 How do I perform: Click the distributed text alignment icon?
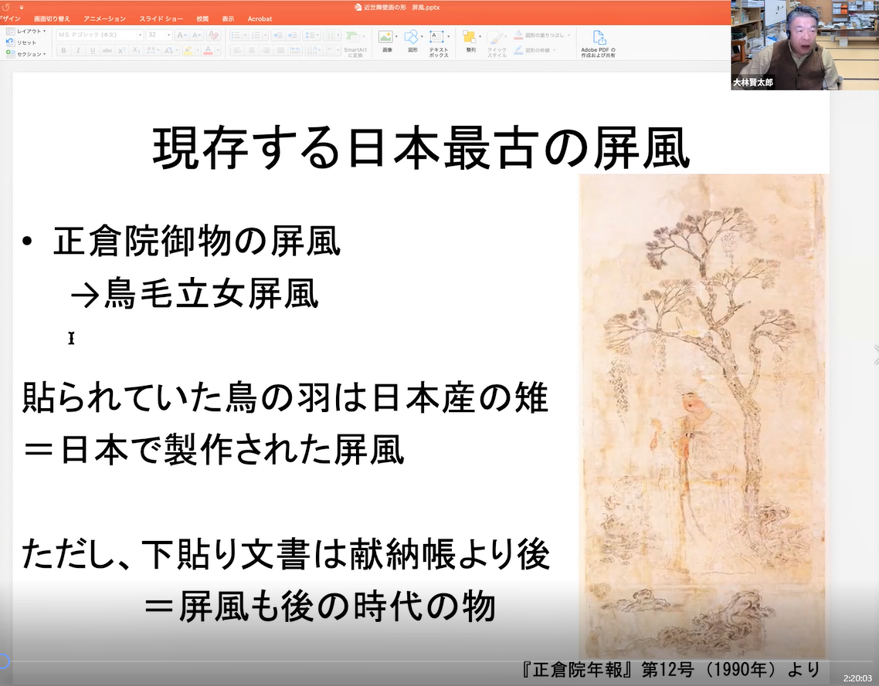295,50
